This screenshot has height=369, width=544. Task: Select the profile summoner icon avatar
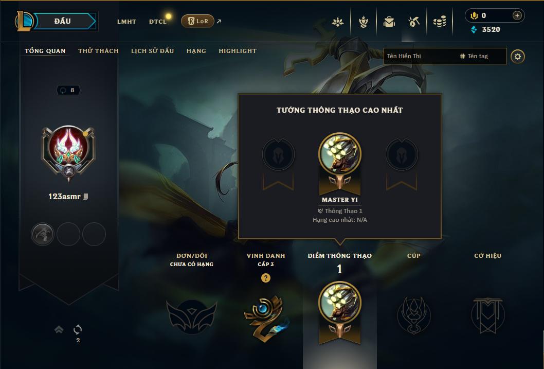coord(69,151)
